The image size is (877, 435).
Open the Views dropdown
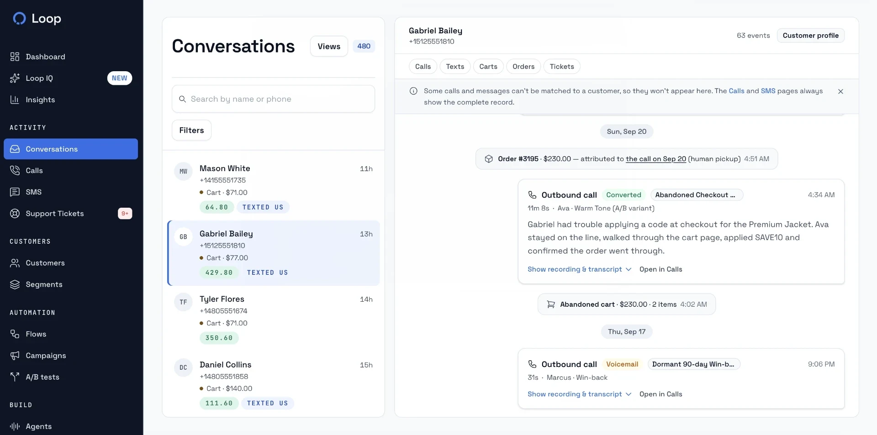[x=329, y=46]
